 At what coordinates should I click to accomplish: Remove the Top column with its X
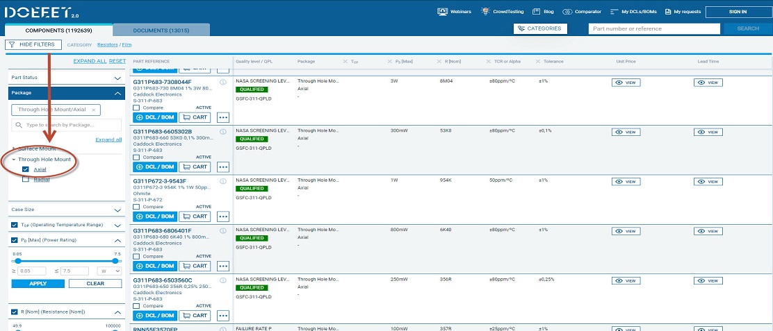[345, 62]
